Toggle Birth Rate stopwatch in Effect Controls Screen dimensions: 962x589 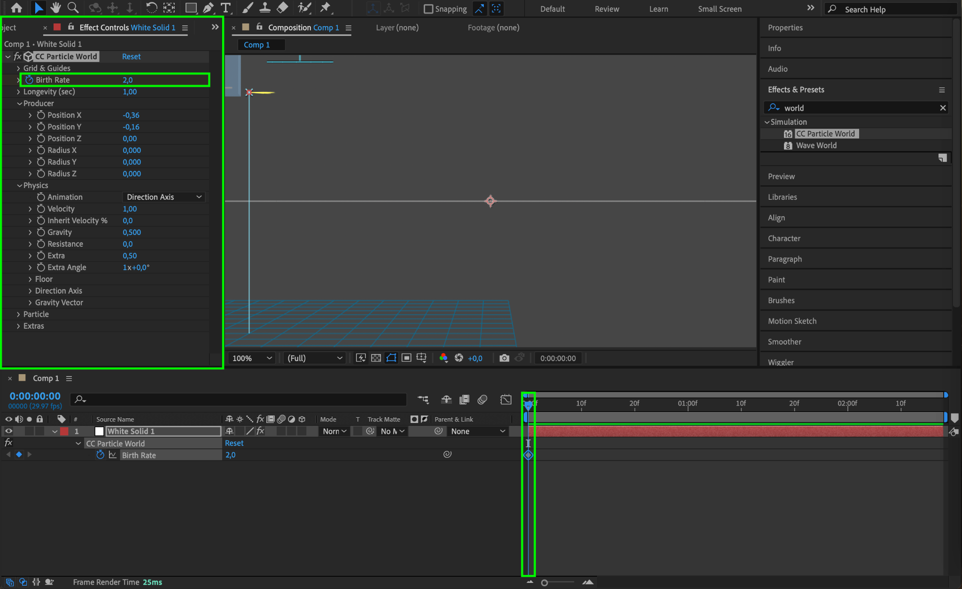[x=30, y=80]
